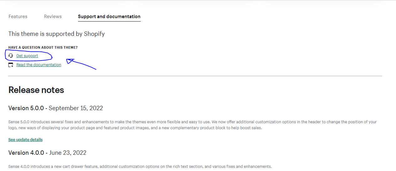Click the hand-drawn blue arrow annotation
This screenshot has width=396, height=171.
point(81,64)
